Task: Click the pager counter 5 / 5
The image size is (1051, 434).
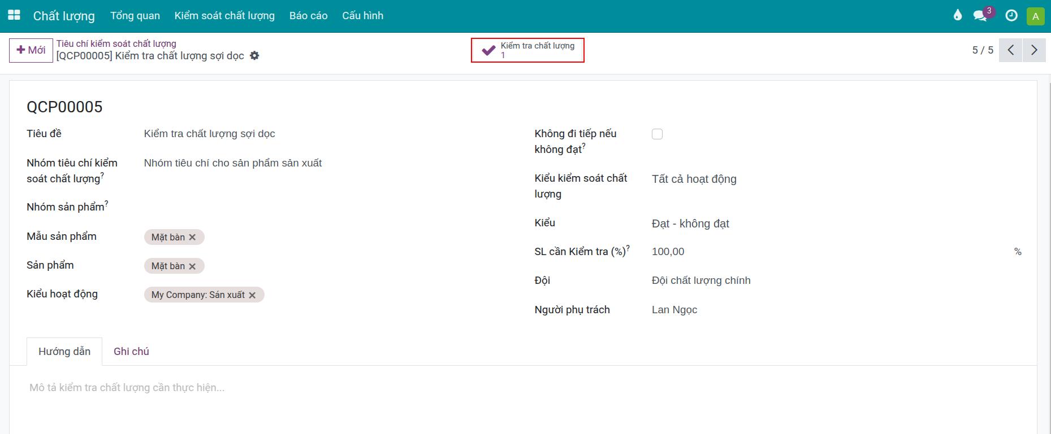Action: pos(983,50)
